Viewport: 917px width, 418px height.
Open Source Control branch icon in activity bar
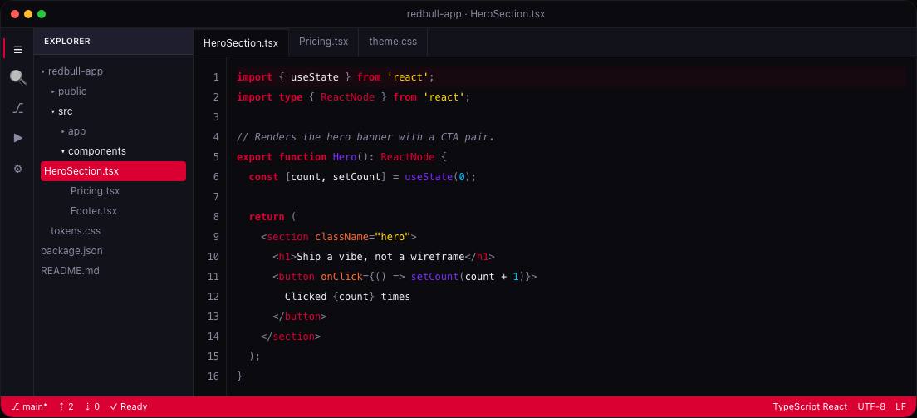17,108
